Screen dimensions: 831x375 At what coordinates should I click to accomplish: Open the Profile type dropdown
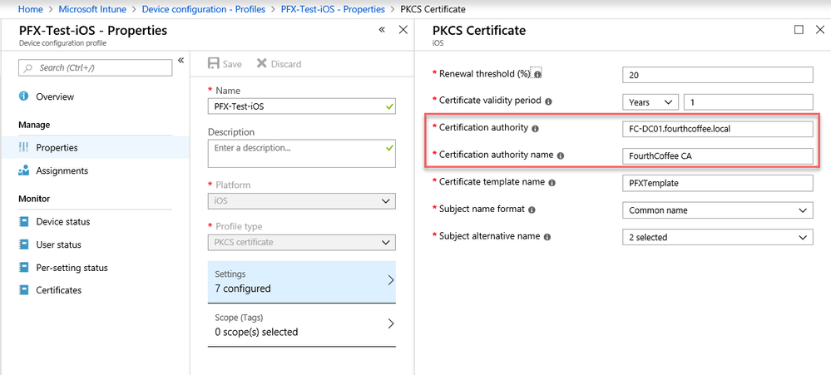(x=302, y=243)
